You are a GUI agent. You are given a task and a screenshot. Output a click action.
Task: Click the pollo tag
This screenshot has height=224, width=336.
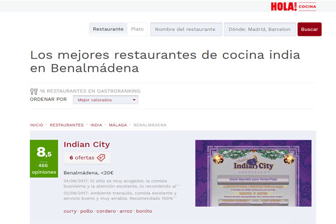click(x=86, y=211)
